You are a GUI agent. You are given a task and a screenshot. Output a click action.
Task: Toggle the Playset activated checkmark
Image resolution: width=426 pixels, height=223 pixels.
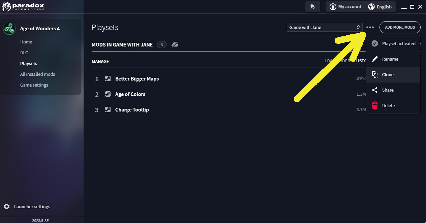375,43
